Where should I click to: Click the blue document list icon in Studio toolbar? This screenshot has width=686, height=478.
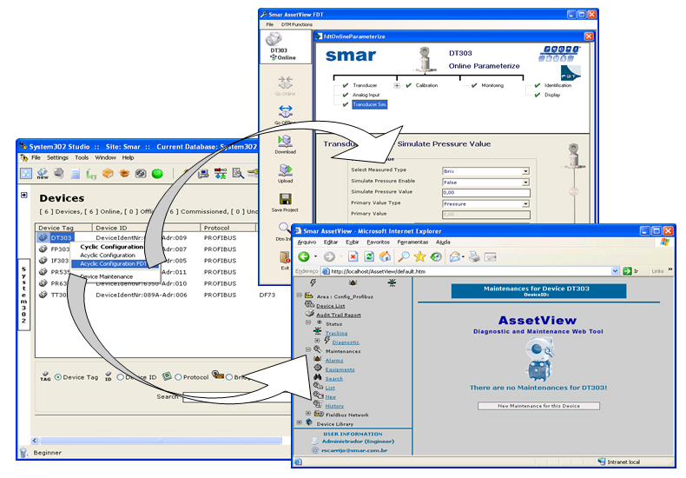click(76, 174)
